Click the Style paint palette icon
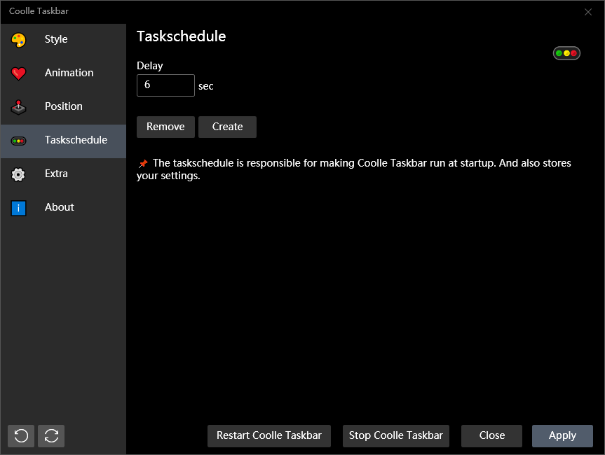The width and height of the screenshot is (605, 455). 18,40
